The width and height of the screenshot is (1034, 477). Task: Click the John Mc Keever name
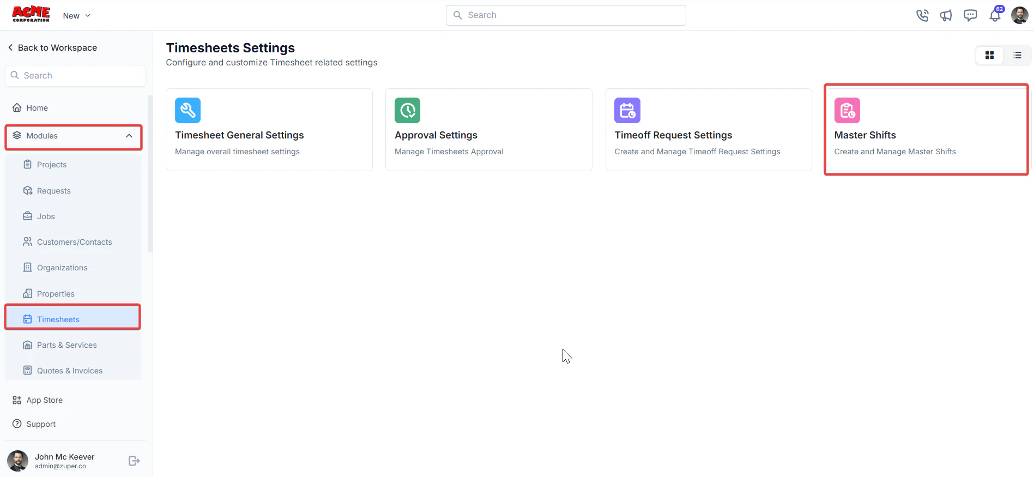[65, 457]
